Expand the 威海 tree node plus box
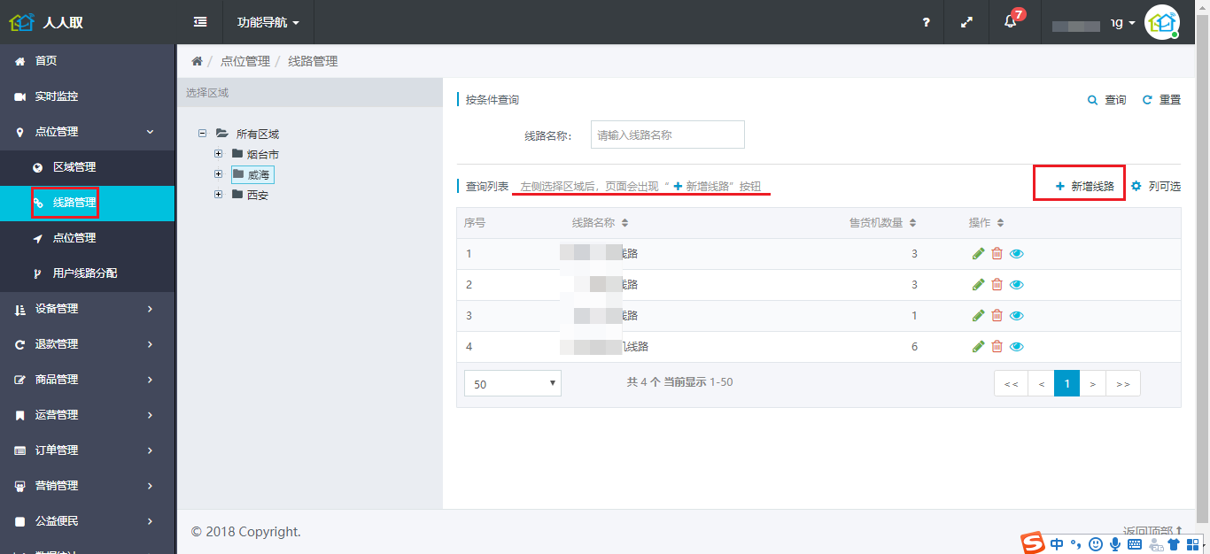 [218, 174]
